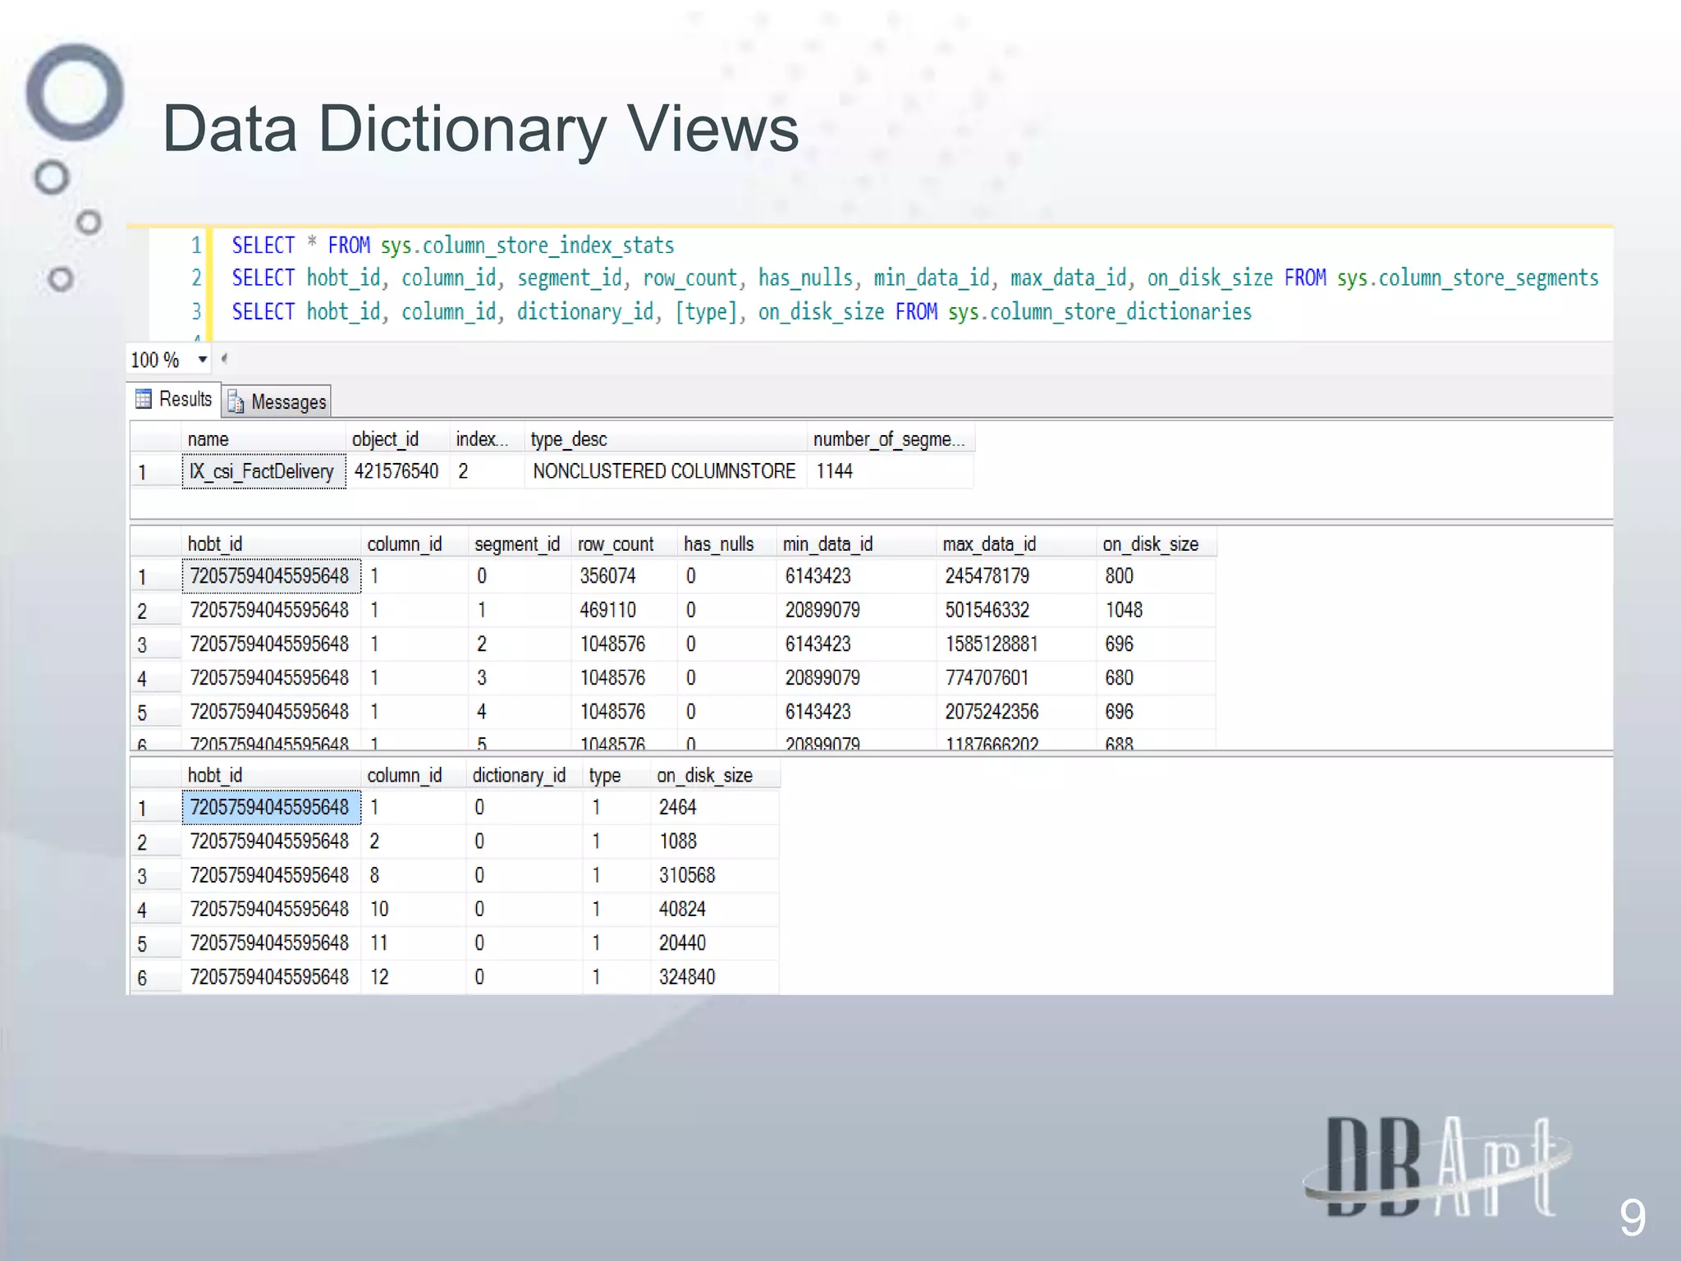1681x1261 pixels.
Task: Select dictionary on_disk_size cell 20440
Action: click(714, 942)
